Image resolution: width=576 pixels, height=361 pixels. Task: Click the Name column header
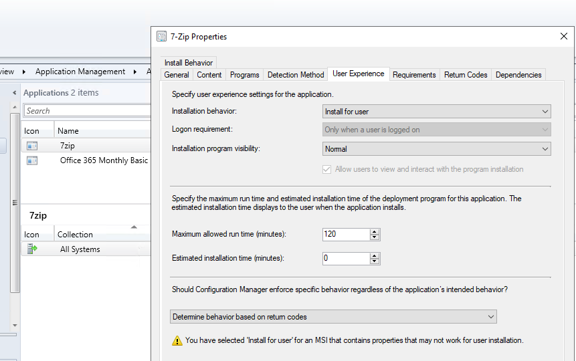pos(102,131)
